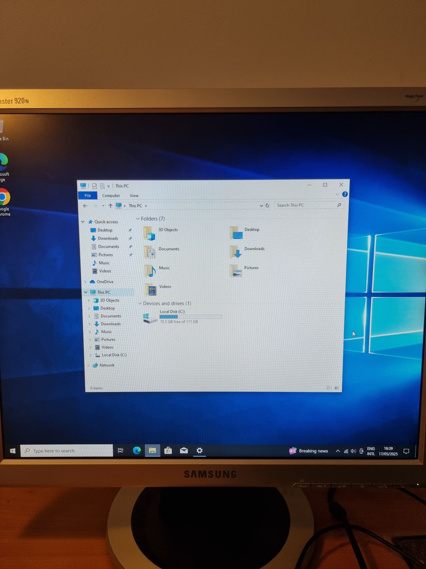Open Microsoft Store from taskbar
The image size is (426, 569).
pos(168,450)
